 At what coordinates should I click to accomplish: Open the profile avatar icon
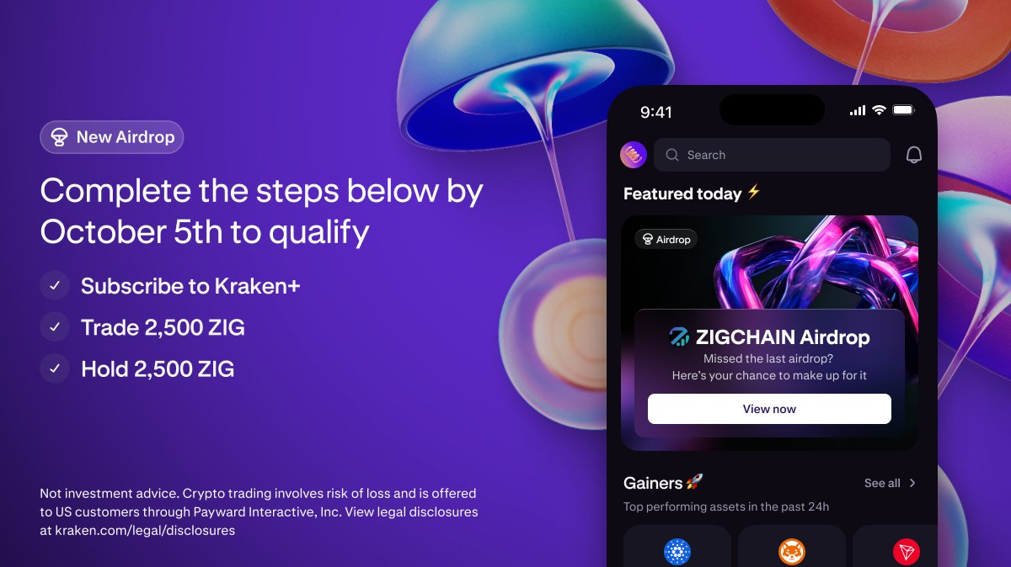click(633, 155)
